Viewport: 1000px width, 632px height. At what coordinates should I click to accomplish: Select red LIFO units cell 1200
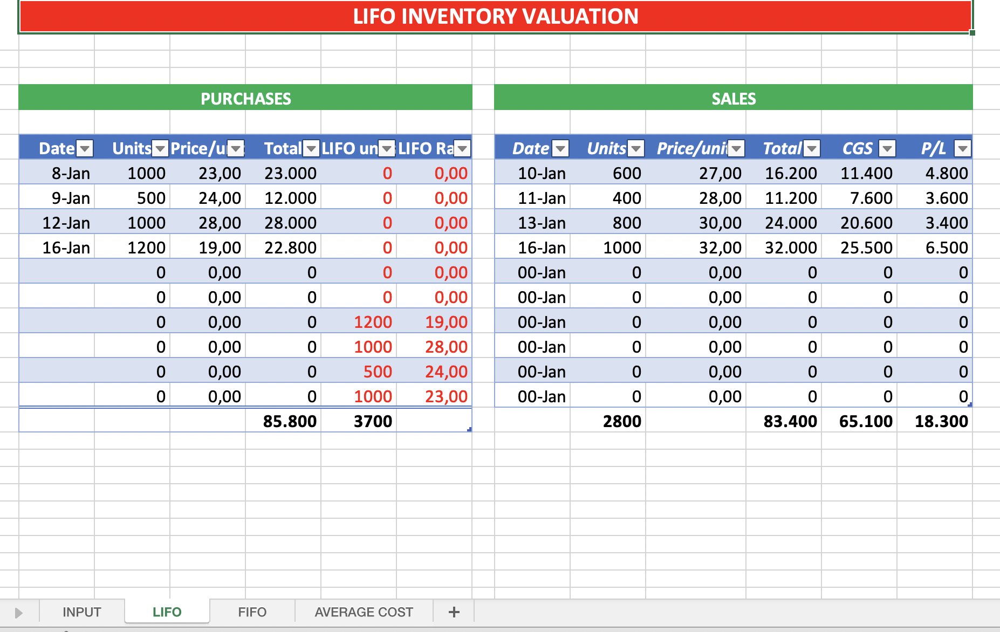click(359, 322)
